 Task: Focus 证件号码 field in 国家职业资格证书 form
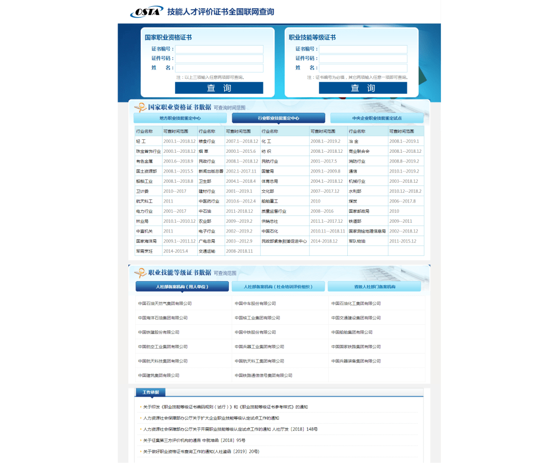219,59
